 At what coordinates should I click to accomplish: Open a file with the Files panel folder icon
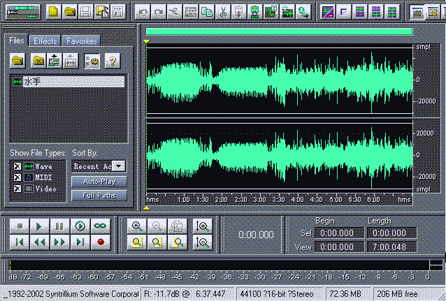[x=17, y=61]
